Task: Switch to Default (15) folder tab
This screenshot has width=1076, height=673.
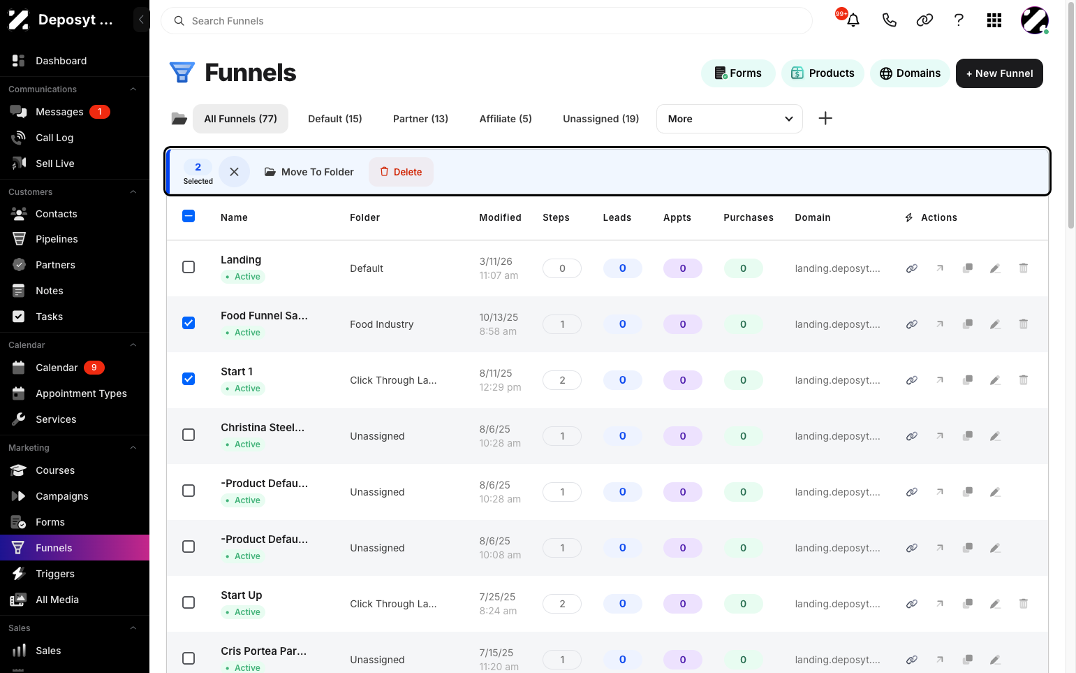Action: [x=335, y=119]
